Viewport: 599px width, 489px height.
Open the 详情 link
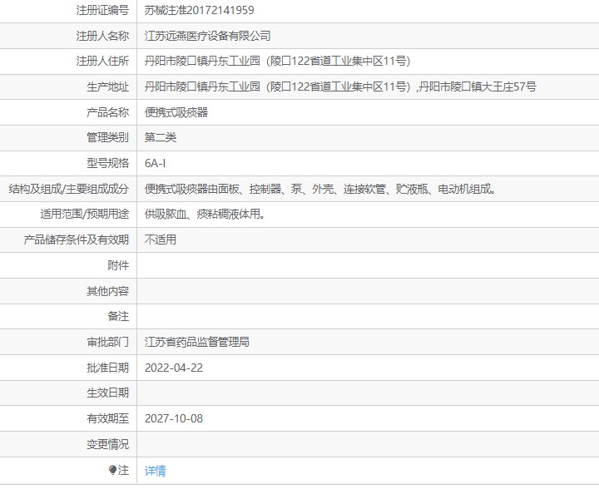click(x=155, y=471)
